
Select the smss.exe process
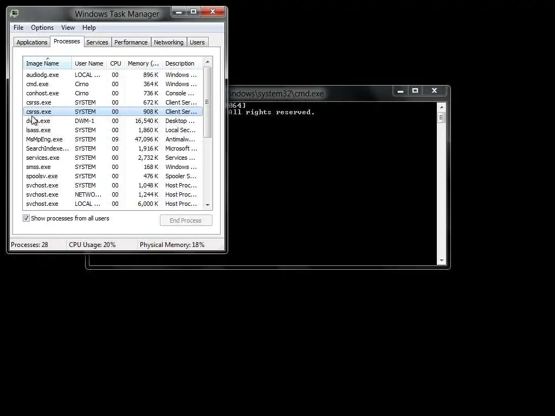113,167
